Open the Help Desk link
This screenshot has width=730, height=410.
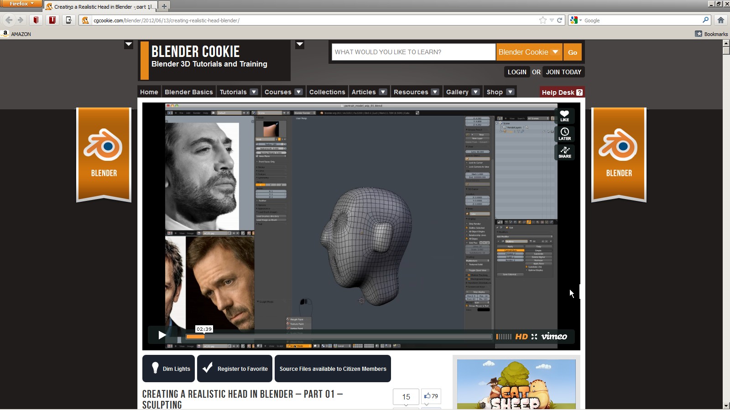coord(562,92)
